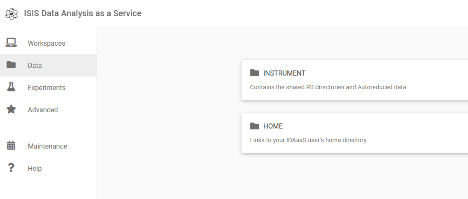Open the INSTRUMENT card title
The height and width of the screenshot is (199, 468).
[x=284, y=73]
